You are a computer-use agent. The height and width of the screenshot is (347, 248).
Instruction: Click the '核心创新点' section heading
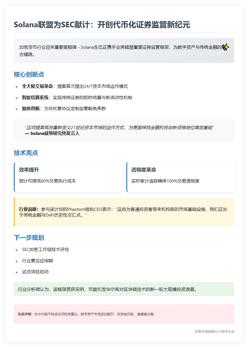point(29,75)
